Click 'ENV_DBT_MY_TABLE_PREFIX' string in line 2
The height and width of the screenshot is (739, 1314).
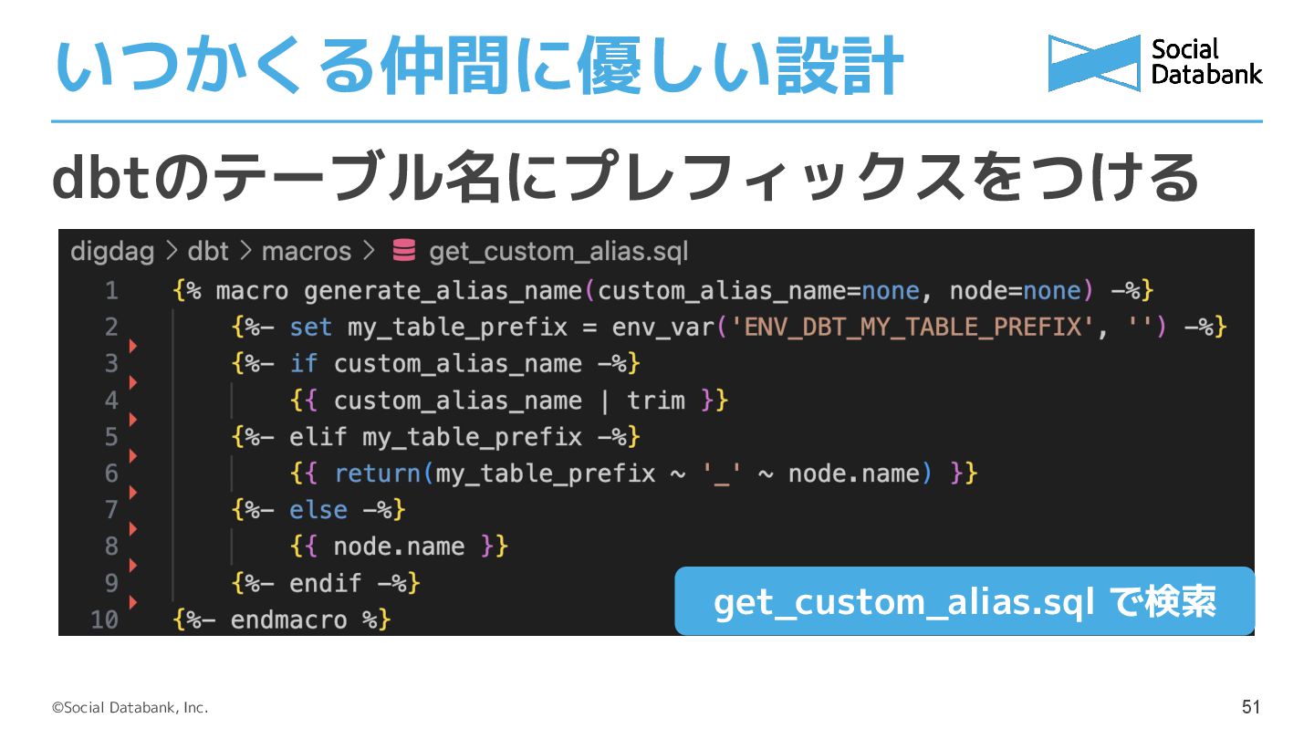912,328
